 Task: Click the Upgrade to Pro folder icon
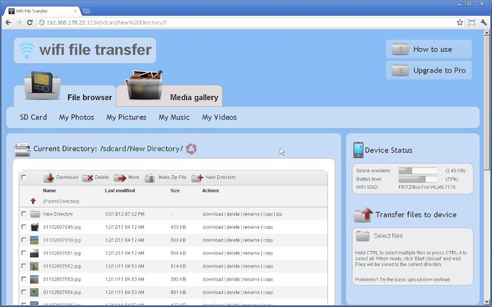click(400, 70)
